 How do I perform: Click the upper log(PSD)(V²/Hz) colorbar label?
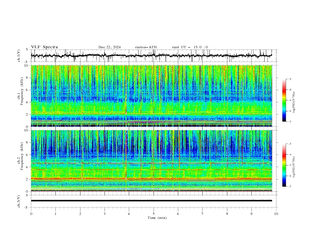click(294, 102)
